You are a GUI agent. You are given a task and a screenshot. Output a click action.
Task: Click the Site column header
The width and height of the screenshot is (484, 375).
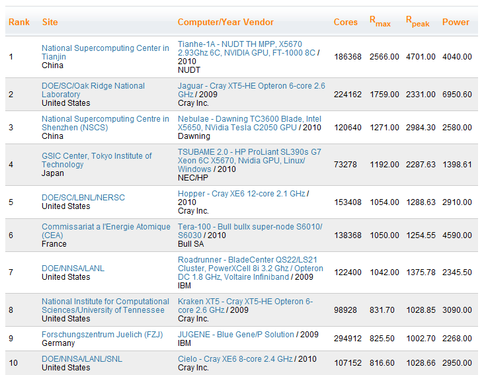point(50,22)
